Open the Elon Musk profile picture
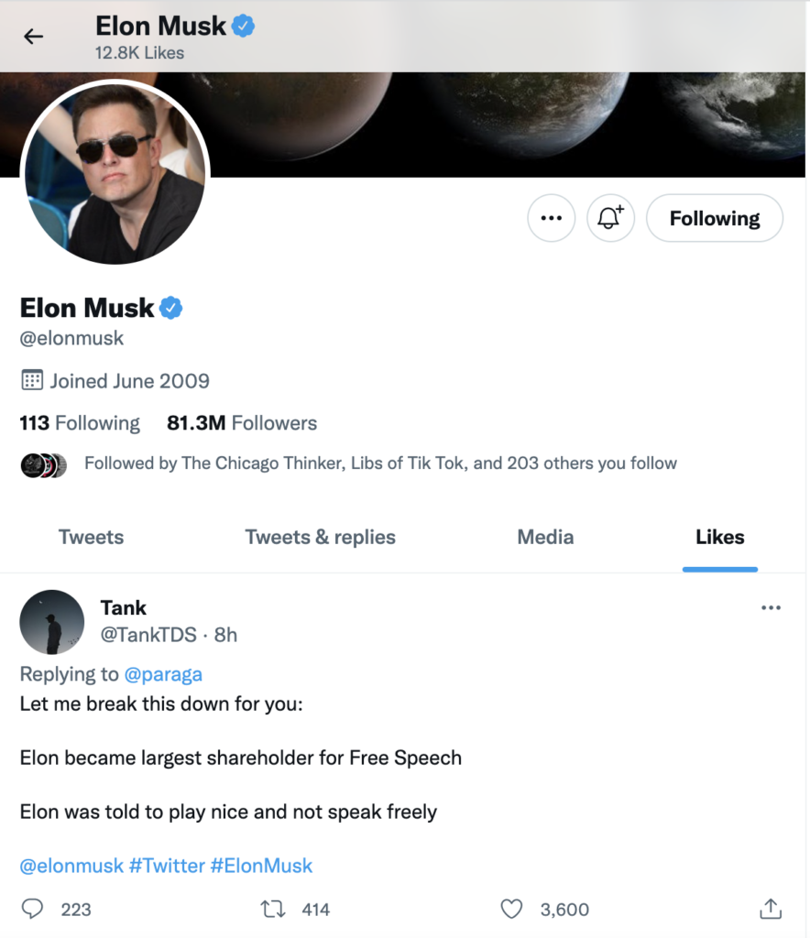 point(115,174)
